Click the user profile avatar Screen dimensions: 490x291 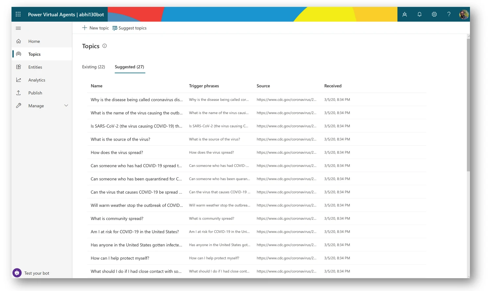pyautogui.click(x=464, y=14)
